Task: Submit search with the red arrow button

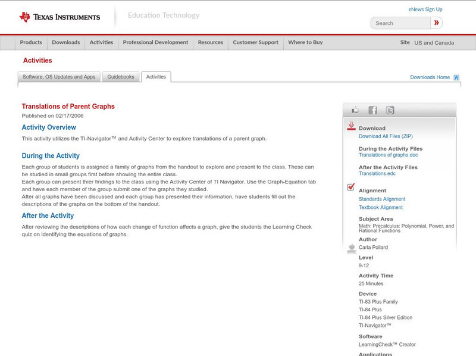Action: 436,23
